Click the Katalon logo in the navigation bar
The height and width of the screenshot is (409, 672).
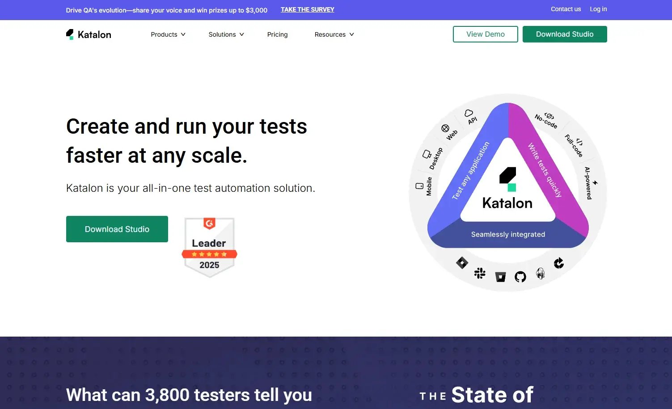(88, 34)
